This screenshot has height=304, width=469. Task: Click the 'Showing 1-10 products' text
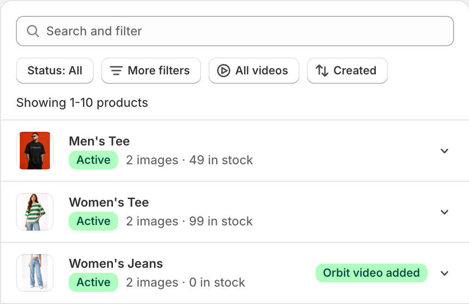(x=82, y=103)
